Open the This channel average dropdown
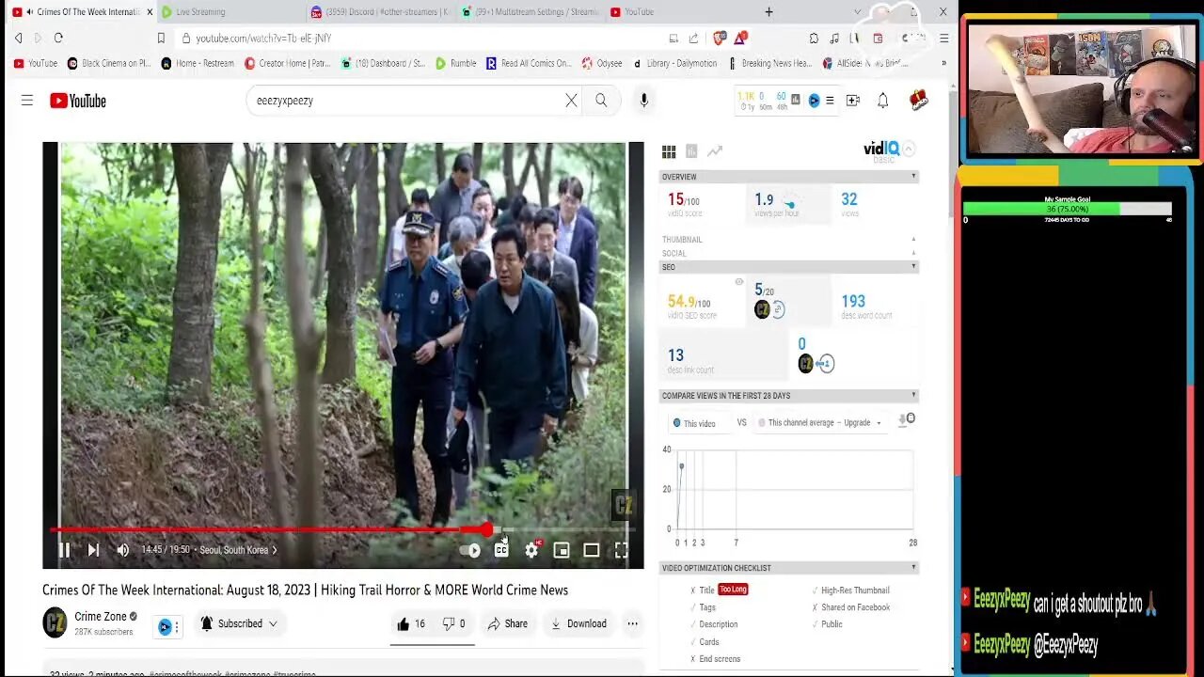 pos(820,423)
